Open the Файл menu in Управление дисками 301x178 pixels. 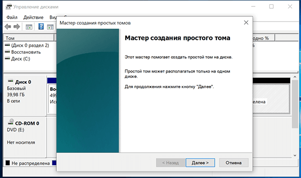tap(12, 17)
